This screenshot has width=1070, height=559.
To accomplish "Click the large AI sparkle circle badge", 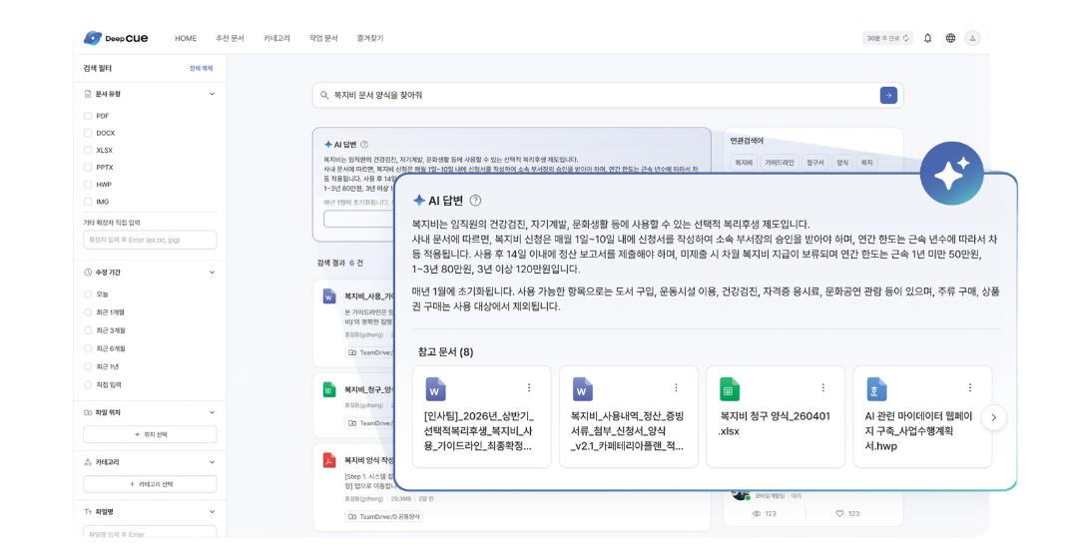I will [951, 174].
